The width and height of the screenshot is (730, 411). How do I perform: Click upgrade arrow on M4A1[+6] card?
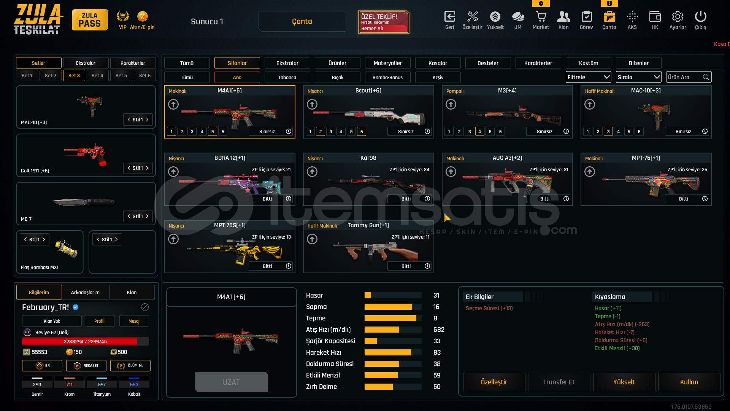click(173, 104)
